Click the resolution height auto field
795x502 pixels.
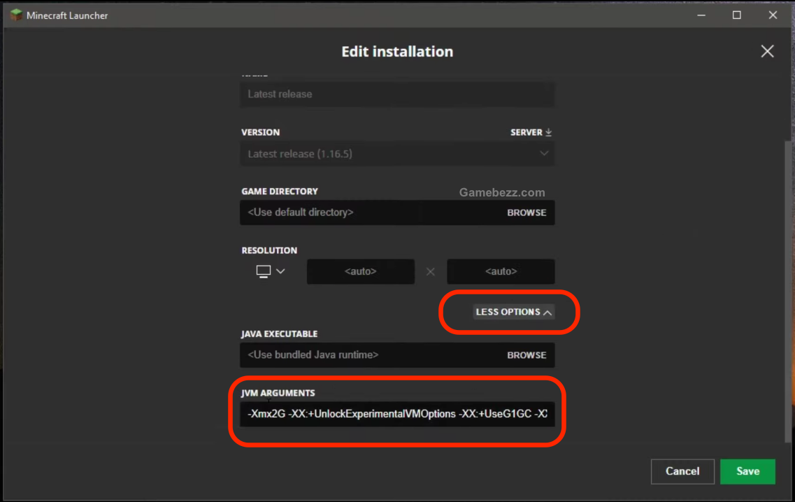pos(501,271)
